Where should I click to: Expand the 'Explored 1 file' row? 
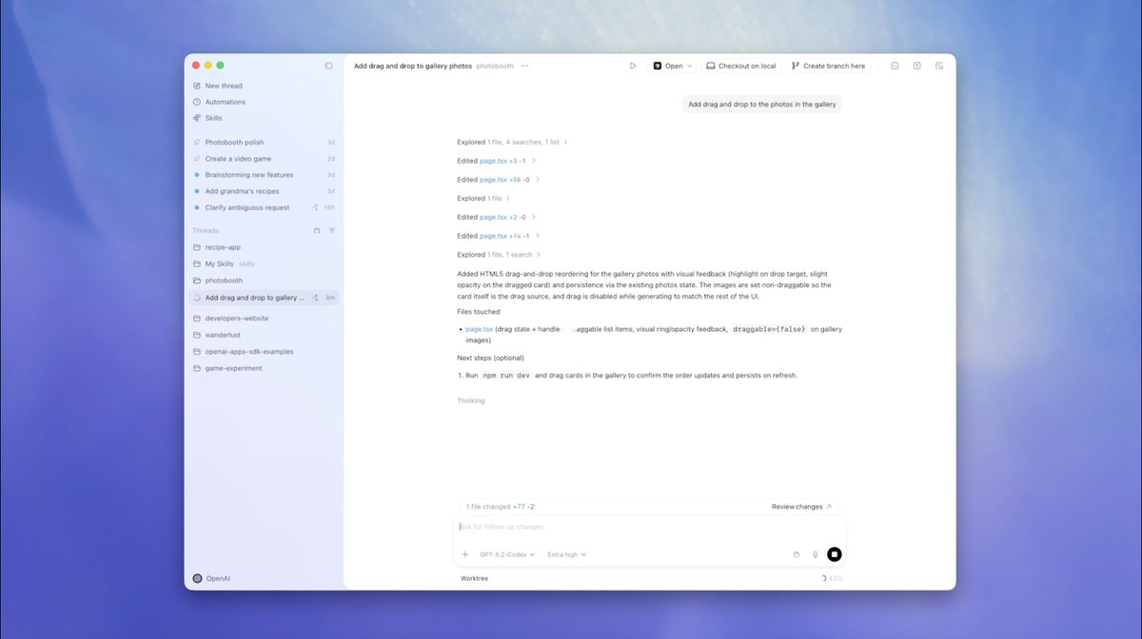[x=483, y=198]
